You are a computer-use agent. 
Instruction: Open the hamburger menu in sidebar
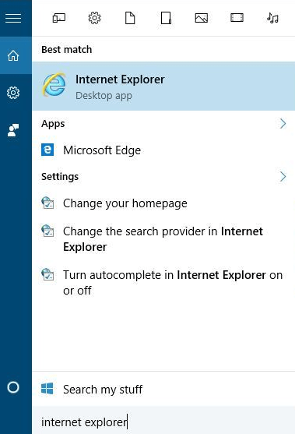[x=13, y=18]
